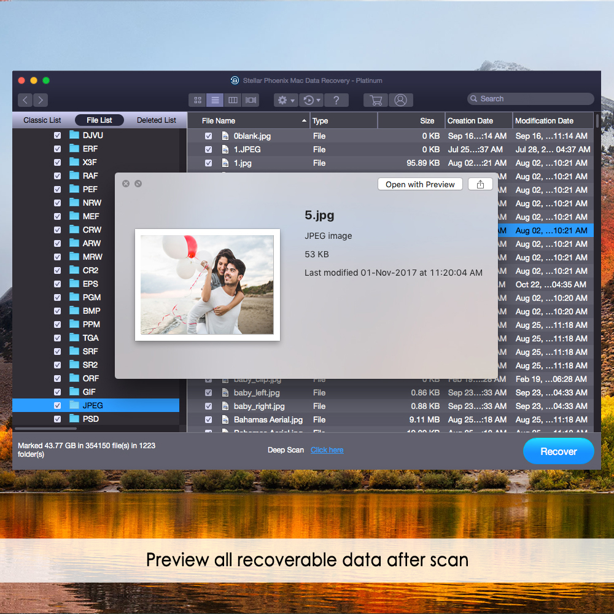
Task: Open the shopping cart to buy
Action: (376, 100)
